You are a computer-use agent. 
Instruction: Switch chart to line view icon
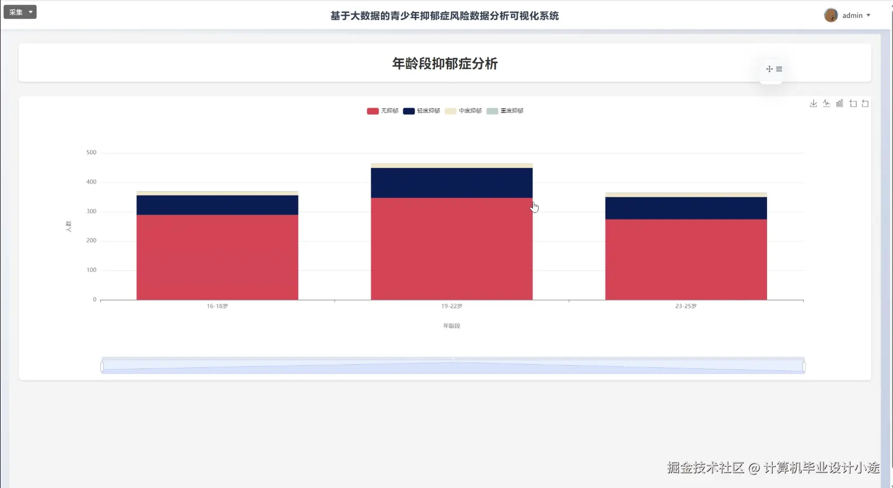826,103
